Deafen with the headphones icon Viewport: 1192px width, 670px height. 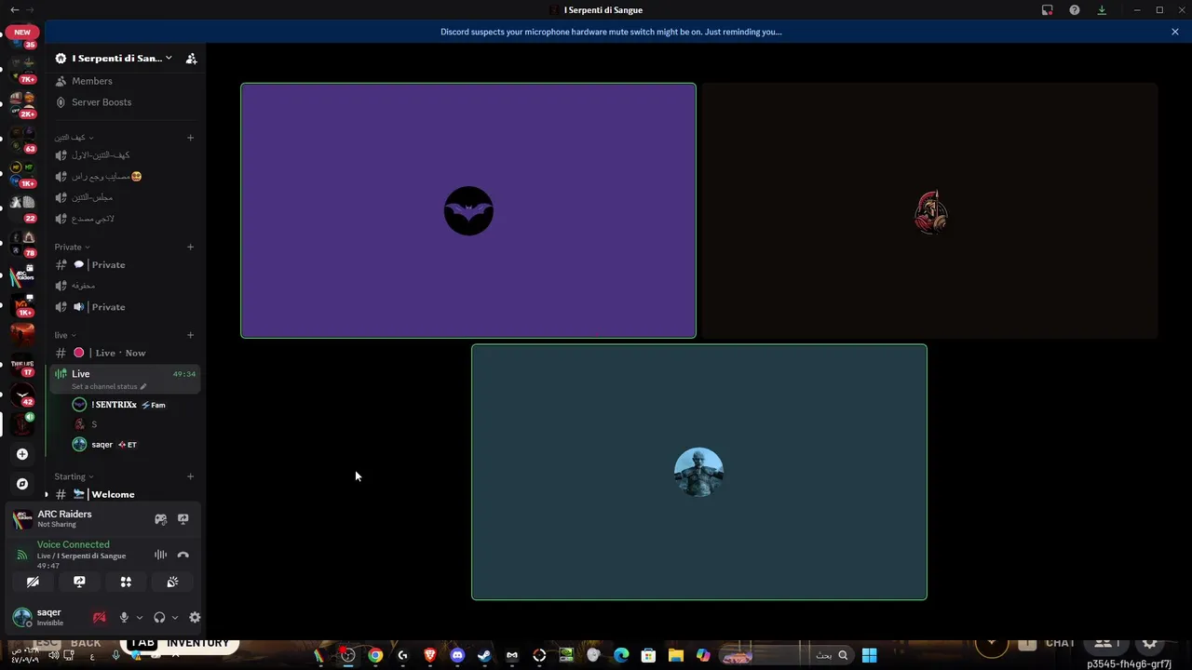click(x=159, y=617)
